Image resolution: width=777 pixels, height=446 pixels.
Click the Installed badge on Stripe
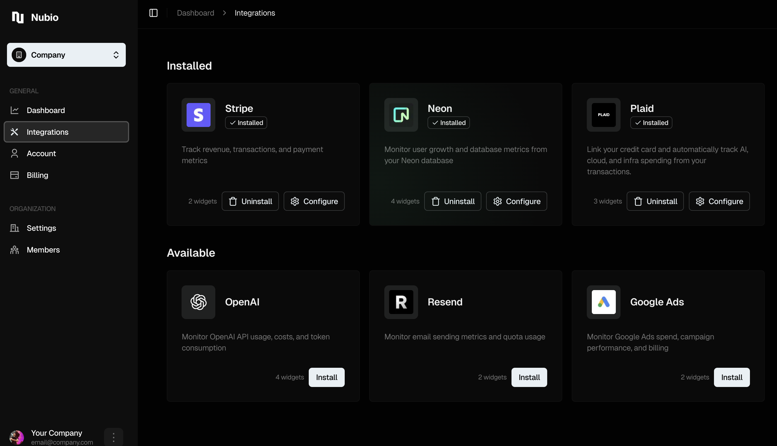pos(246,122)
